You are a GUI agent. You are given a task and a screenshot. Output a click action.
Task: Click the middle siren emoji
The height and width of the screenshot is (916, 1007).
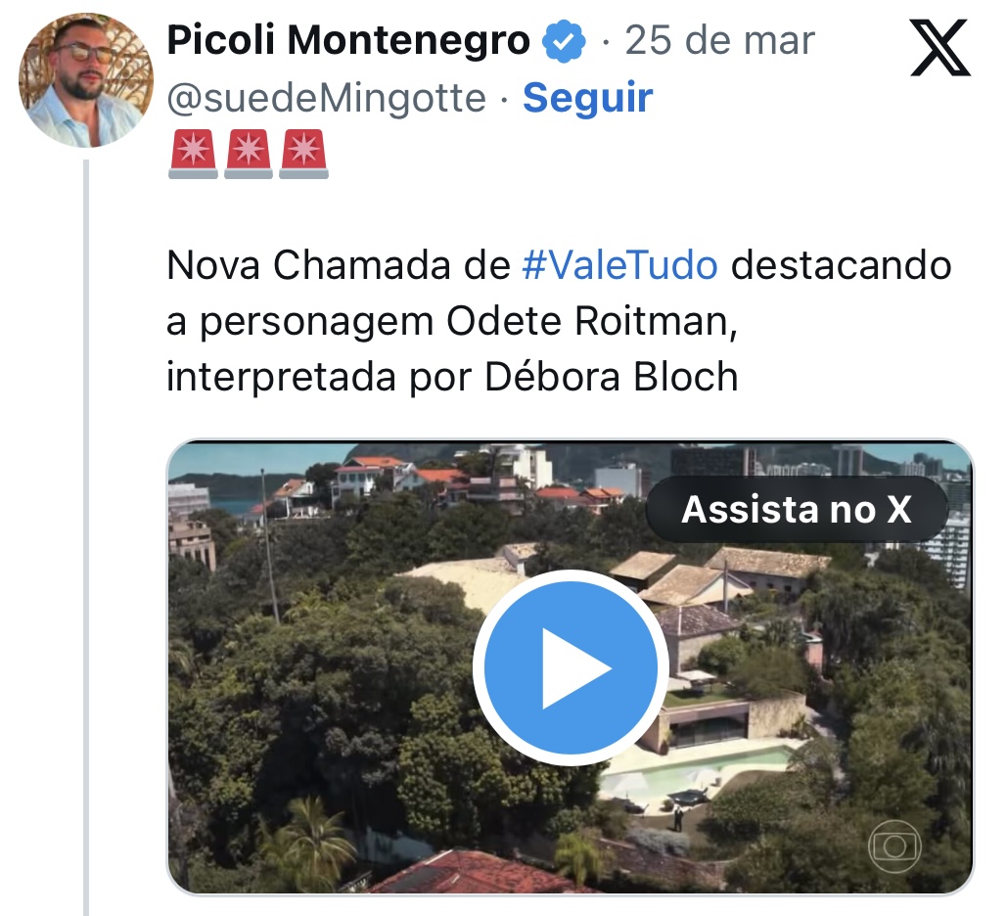coord(248,156)
